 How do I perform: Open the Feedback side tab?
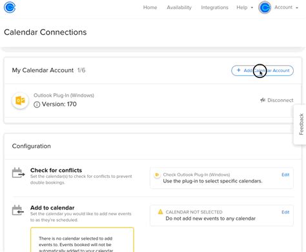301,124
